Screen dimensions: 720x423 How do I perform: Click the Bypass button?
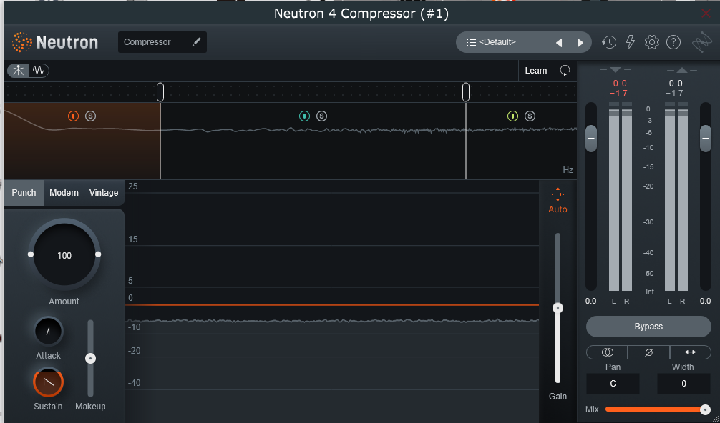[648, 327]
